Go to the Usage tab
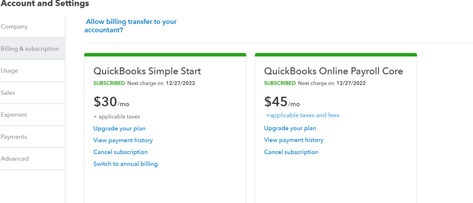The height and width of the screenshot is (203, 473). 10,71
